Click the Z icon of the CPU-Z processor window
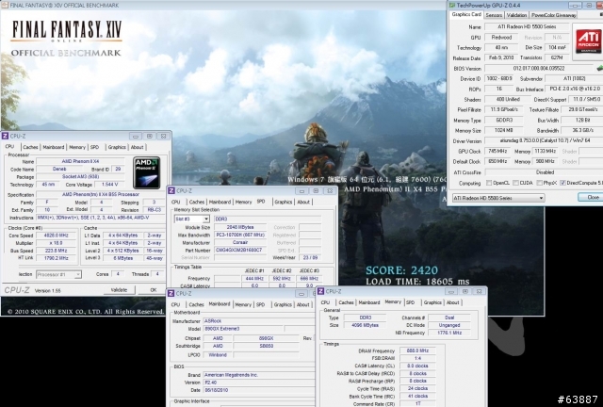603x407 pixels. coord(5,136)
